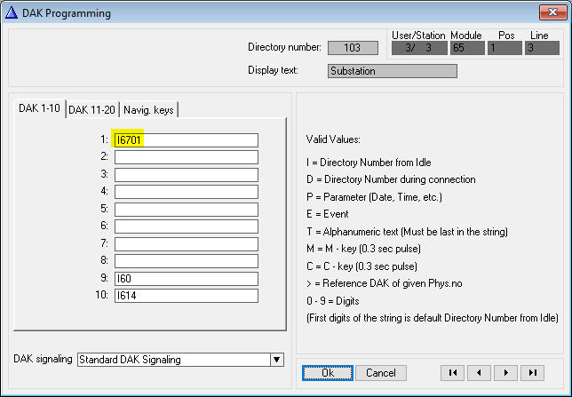Click the 'T = Alphanumeric text' line

click(407, 232)
